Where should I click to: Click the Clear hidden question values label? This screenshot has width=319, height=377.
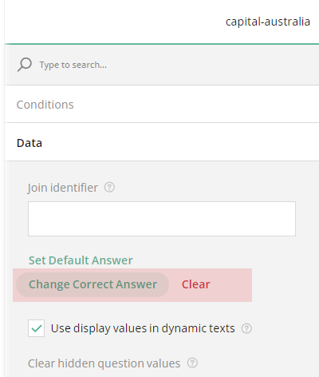click(104, 363)
